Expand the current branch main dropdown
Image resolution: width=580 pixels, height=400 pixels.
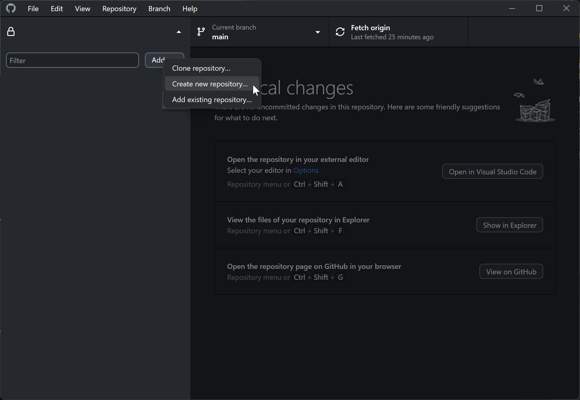[318, 32]
